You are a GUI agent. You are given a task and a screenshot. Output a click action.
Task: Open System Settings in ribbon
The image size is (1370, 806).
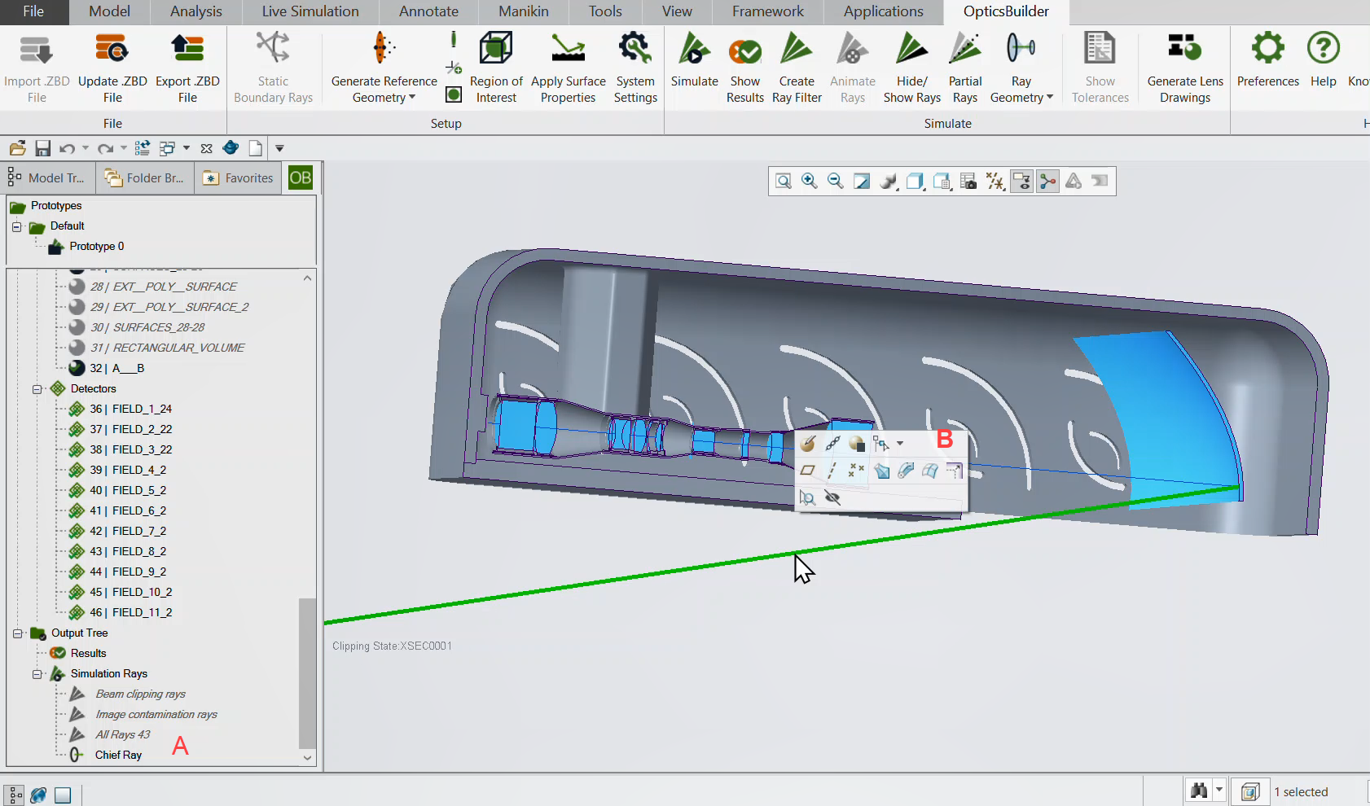(635, 68)
